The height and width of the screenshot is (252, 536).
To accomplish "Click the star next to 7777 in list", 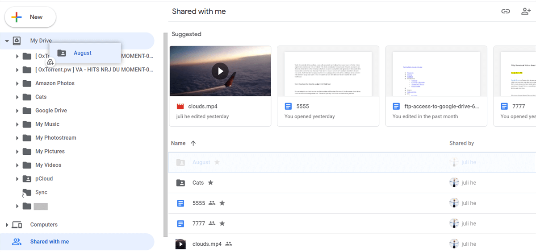I will [222, 223].
